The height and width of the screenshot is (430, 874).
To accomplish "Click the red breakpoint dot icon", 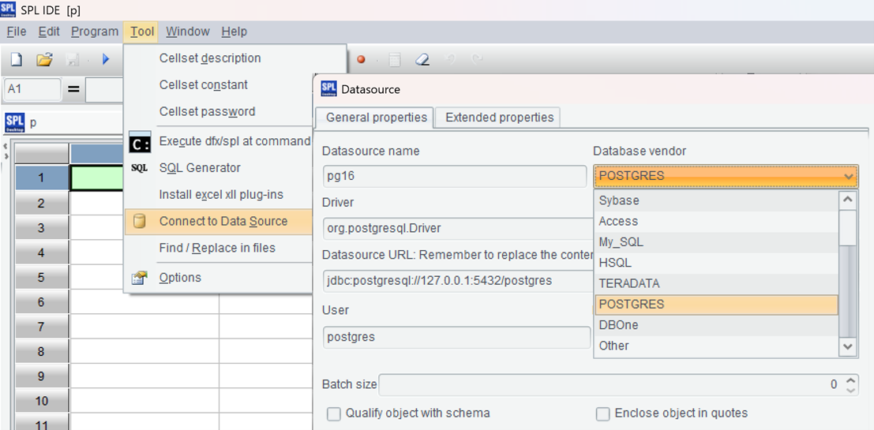I will point(361,60).
